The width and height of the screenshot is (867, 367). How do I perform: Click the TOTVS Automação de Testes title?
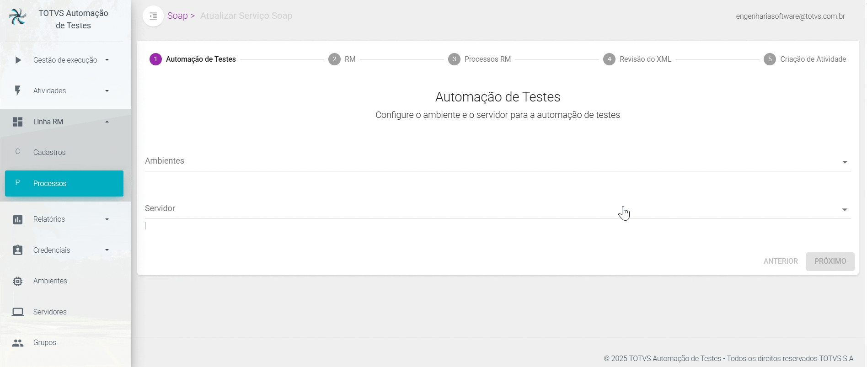73,19
